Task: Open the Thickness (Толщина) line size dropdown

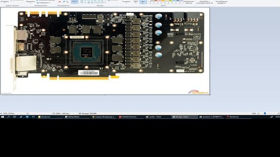Action: point(126,2)
